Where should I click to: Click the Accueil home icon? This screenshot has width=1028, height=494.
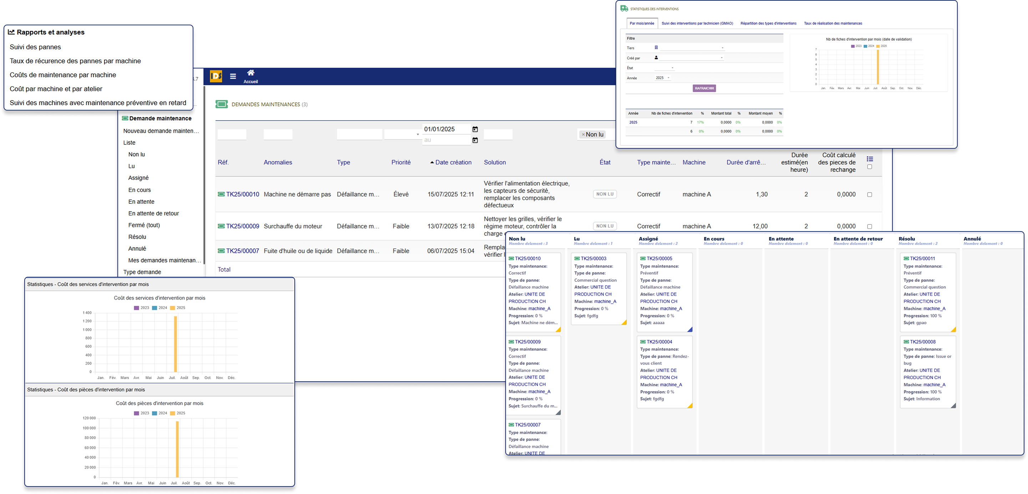pyautogui.click(x=250, y=73)
